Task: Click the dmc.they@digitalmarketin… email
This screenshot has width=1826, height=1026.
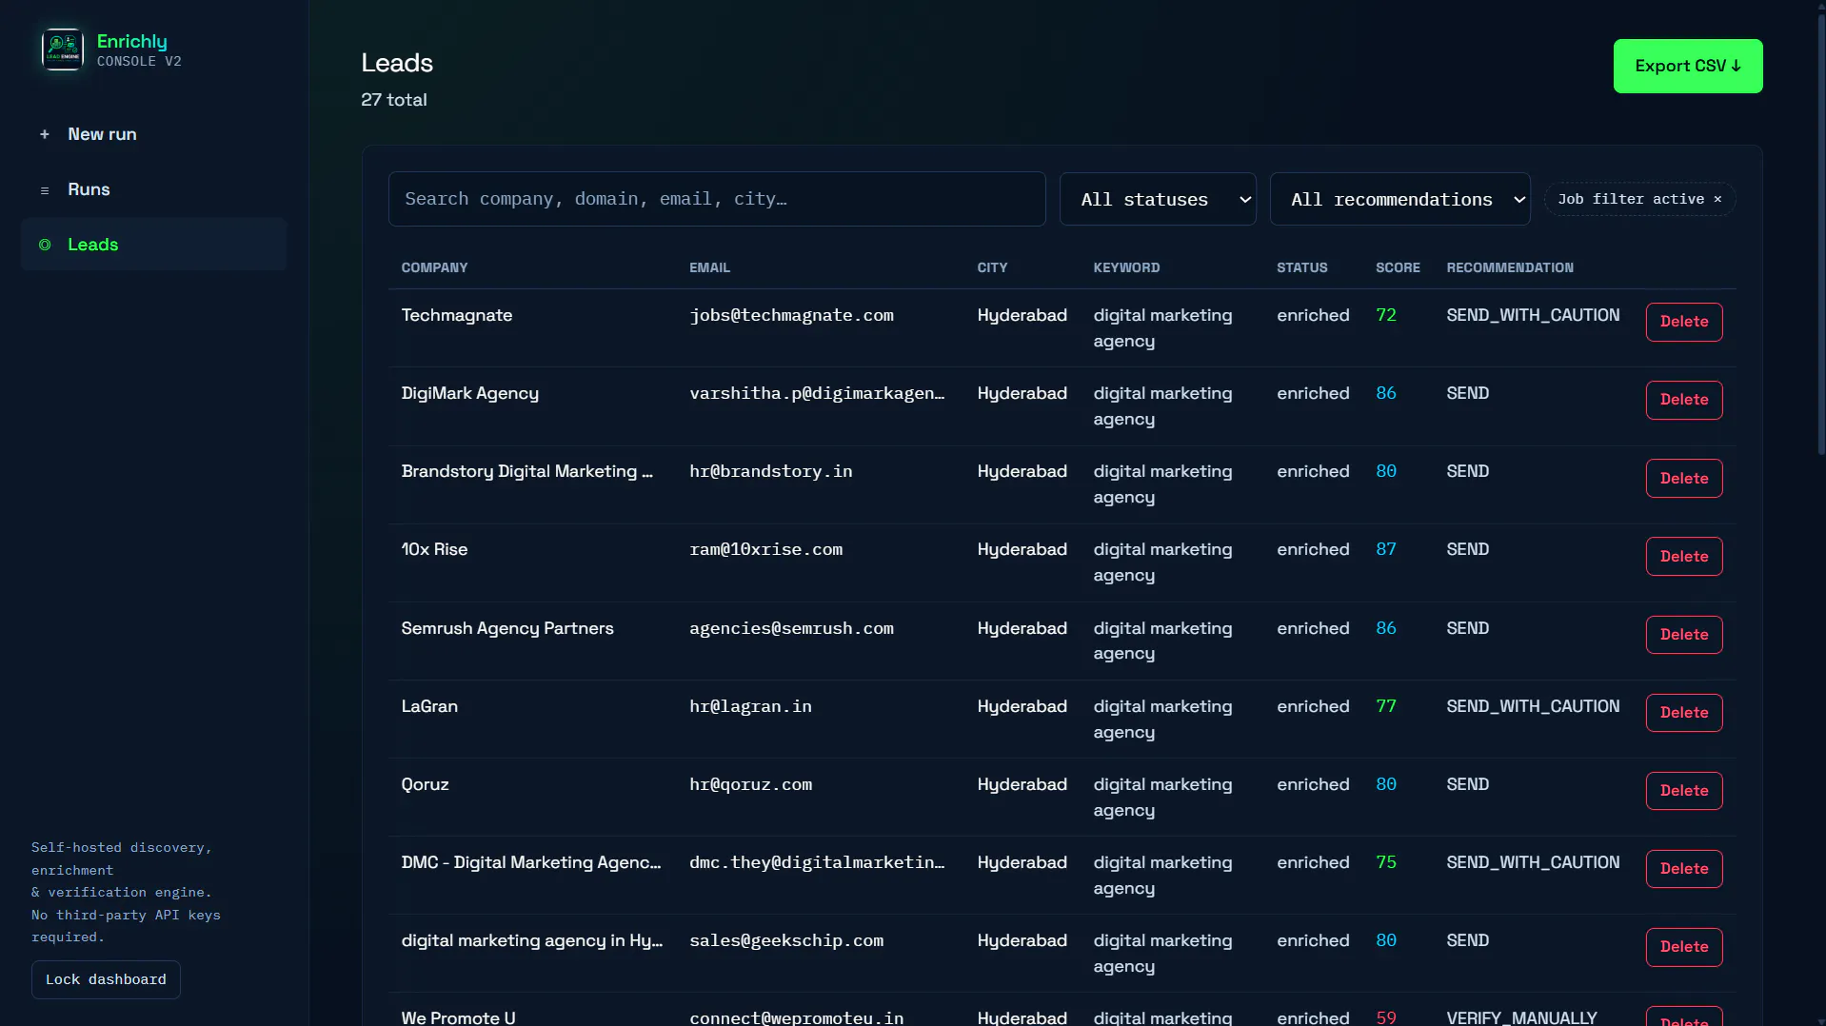Action: (817, 862)
